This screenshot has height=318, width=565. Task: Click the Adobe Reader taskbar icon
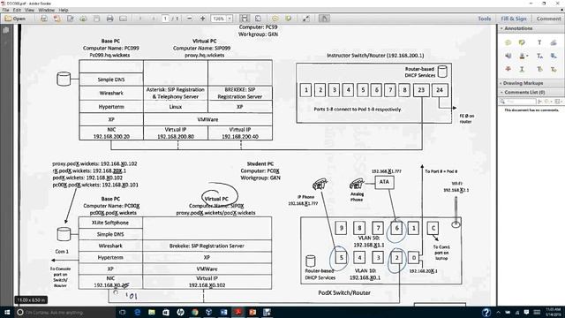pos(238,312)
